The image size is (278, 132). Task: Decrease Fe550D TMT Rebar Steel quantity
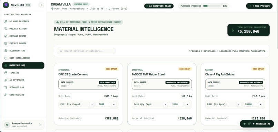(x=166, y=104)
